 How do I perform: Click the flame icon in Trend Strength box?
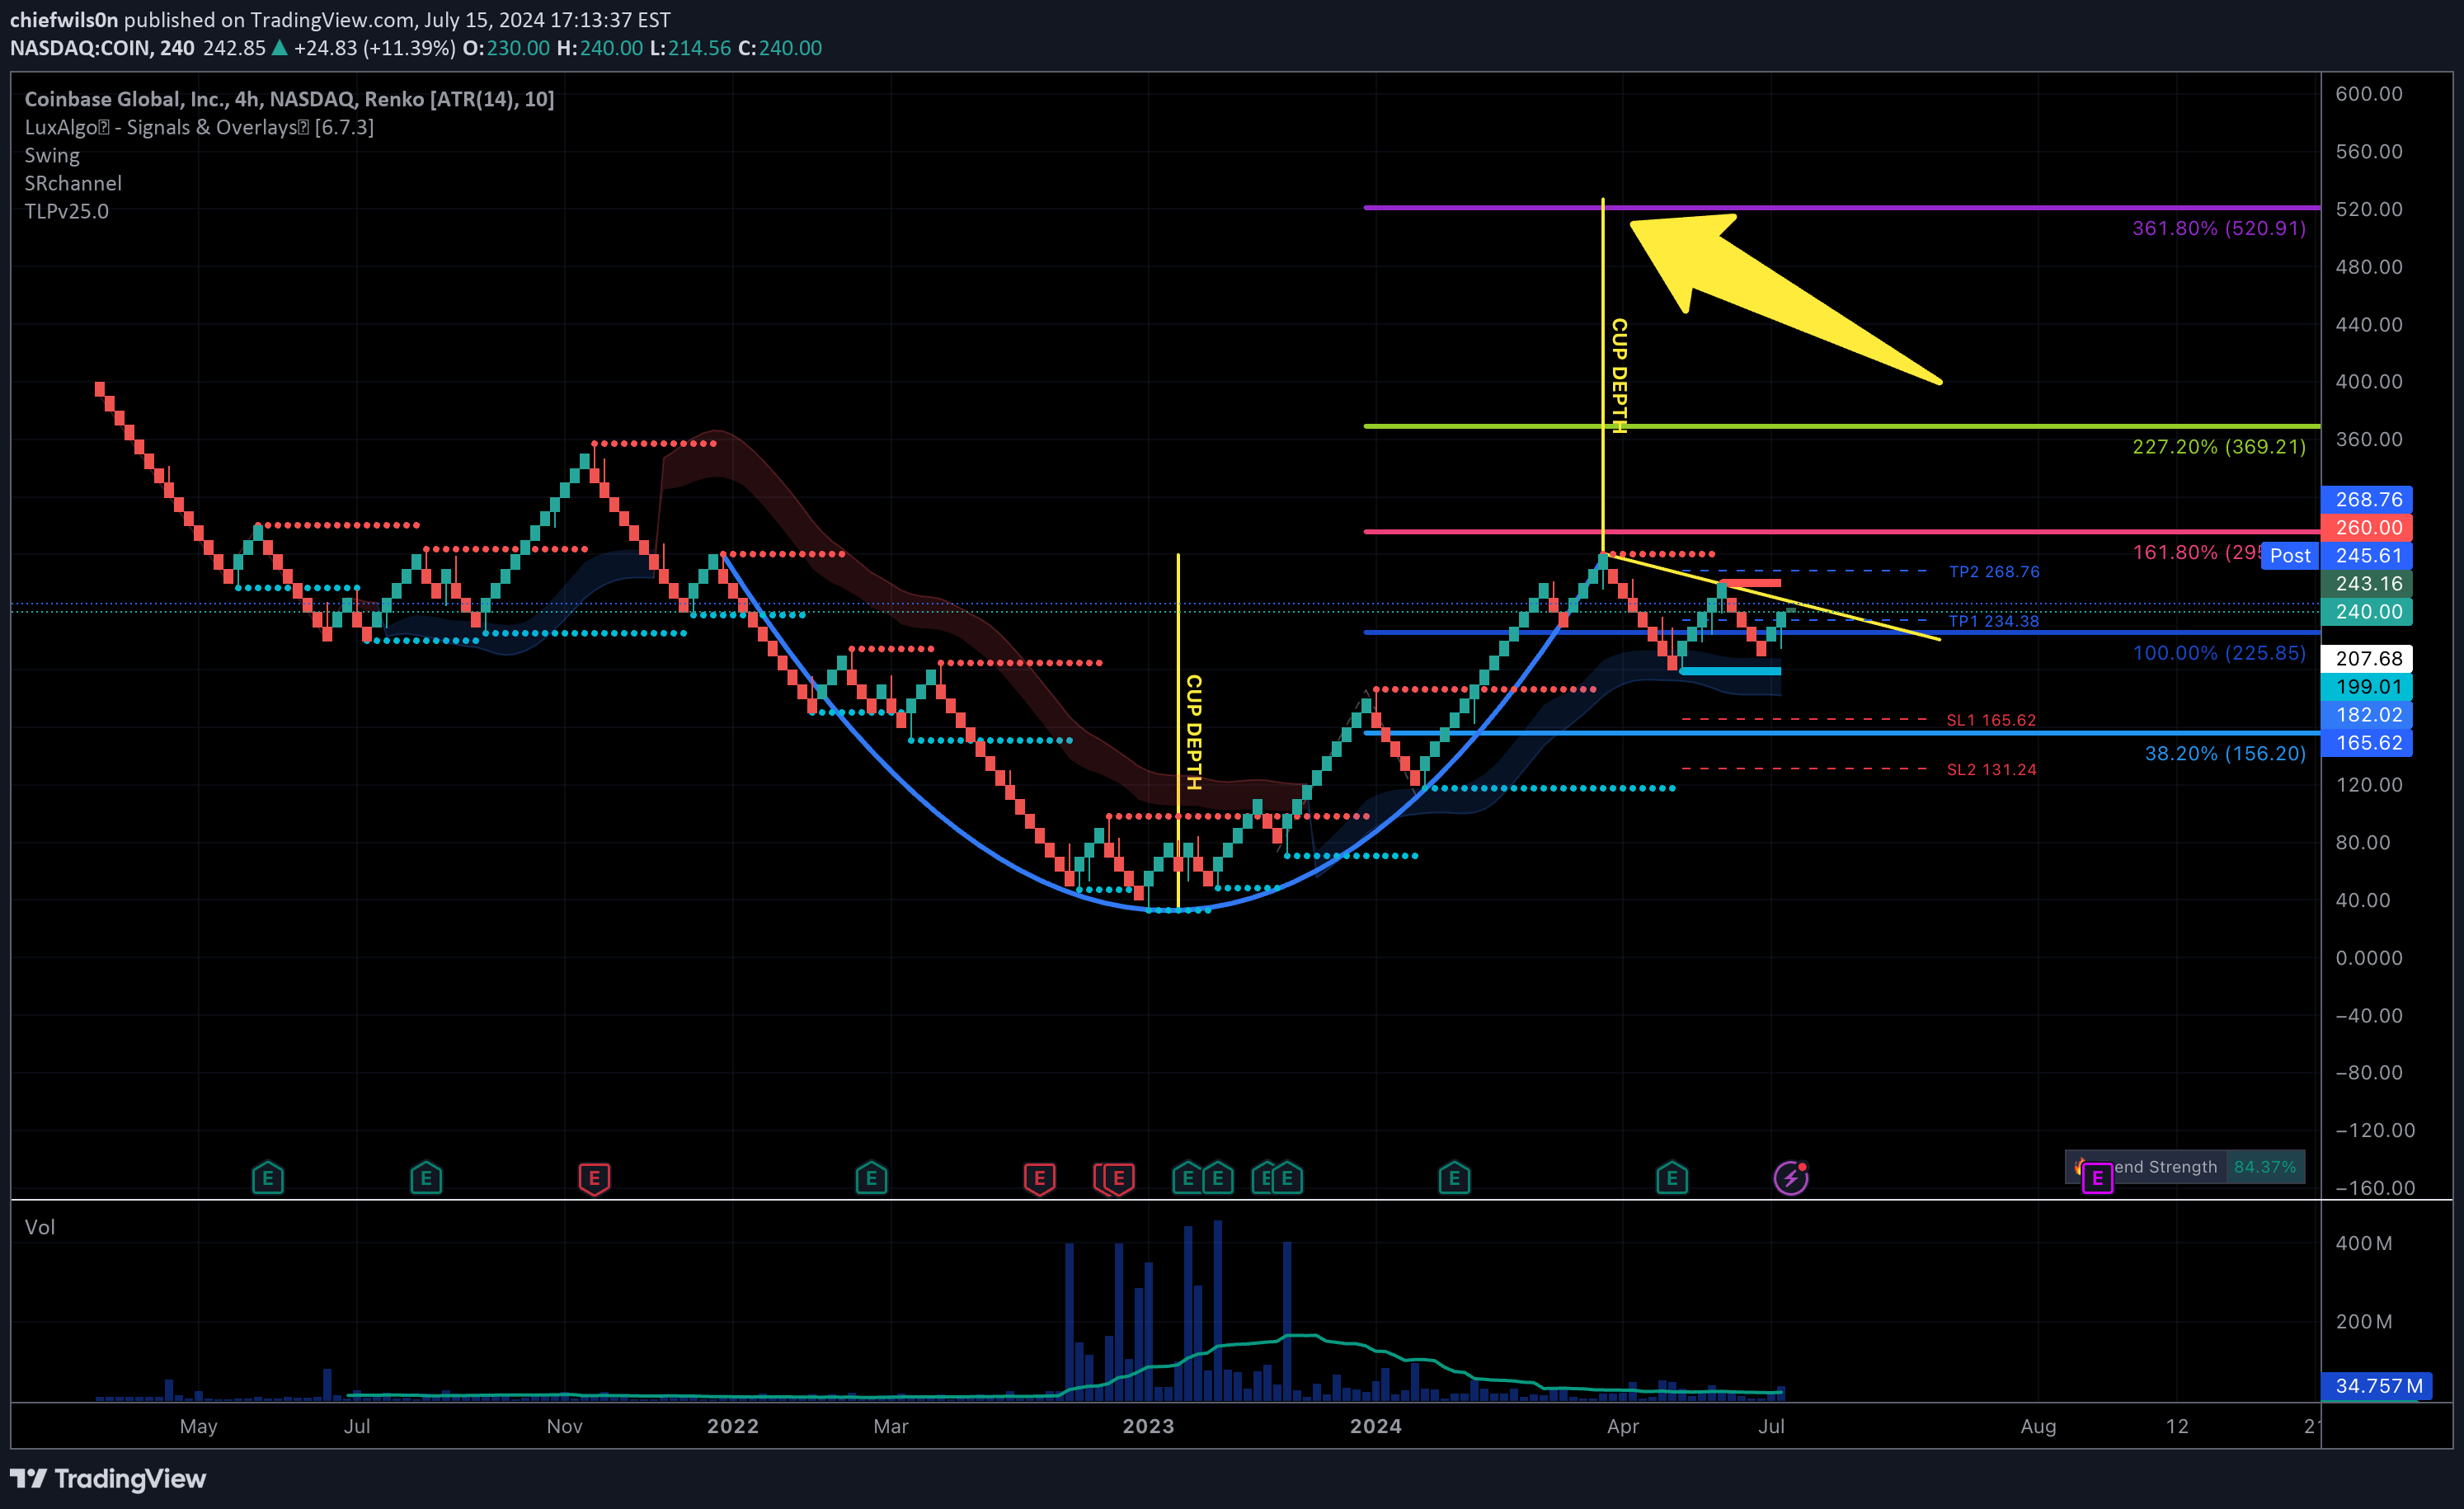tap(2079, 1166)
